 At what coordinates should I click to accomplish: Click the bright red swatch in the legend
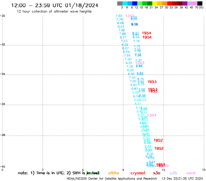[x=170, y=3]
